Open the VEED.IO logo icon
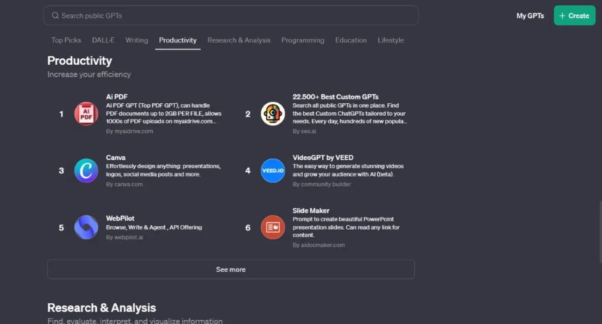The image size is (602, 324). coord(273,170)
